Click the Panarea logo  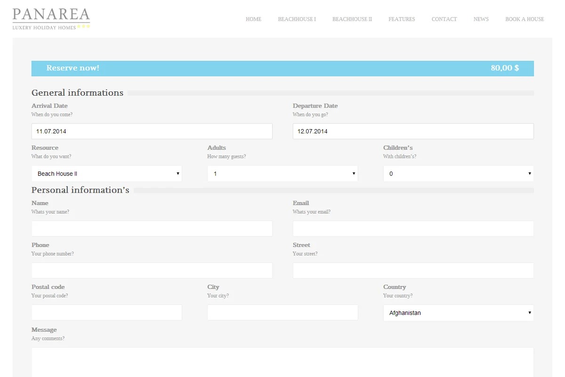(x=51, y=19)
